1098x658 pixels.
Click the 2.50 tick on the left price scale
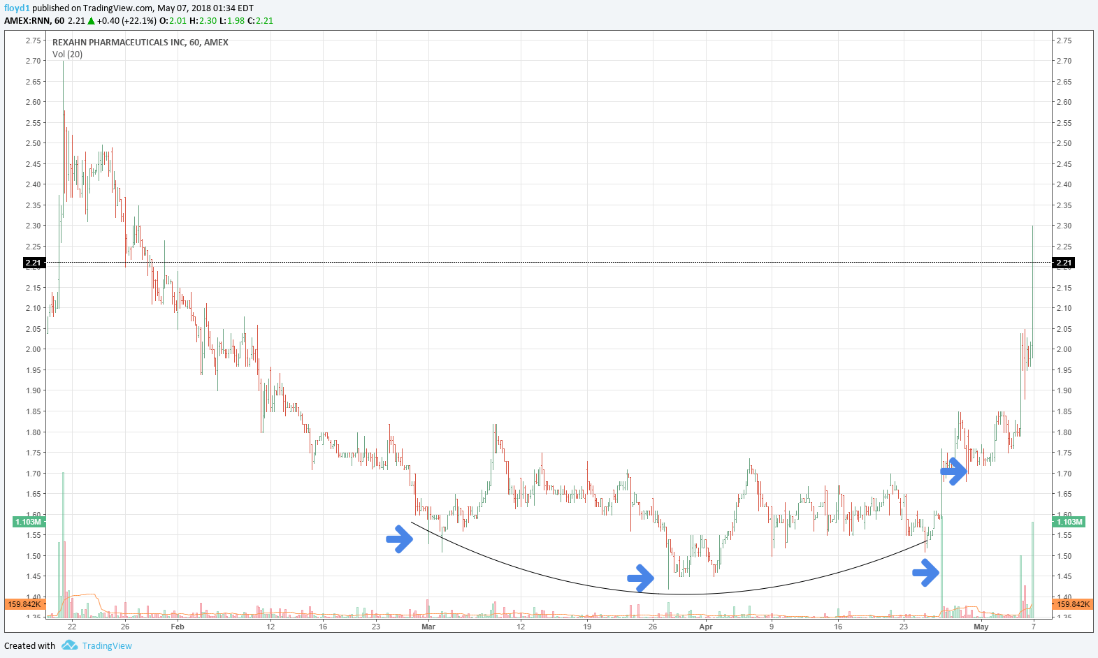pos(34,143)
